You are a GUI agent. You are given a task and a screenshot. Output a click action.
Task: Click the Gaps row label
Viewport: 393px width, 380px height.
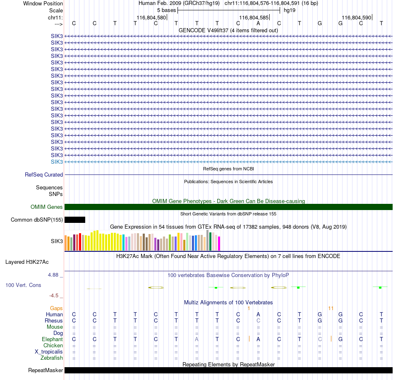(56, 308)
